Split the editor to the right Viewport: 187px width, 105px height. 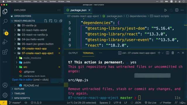[177, 10]
